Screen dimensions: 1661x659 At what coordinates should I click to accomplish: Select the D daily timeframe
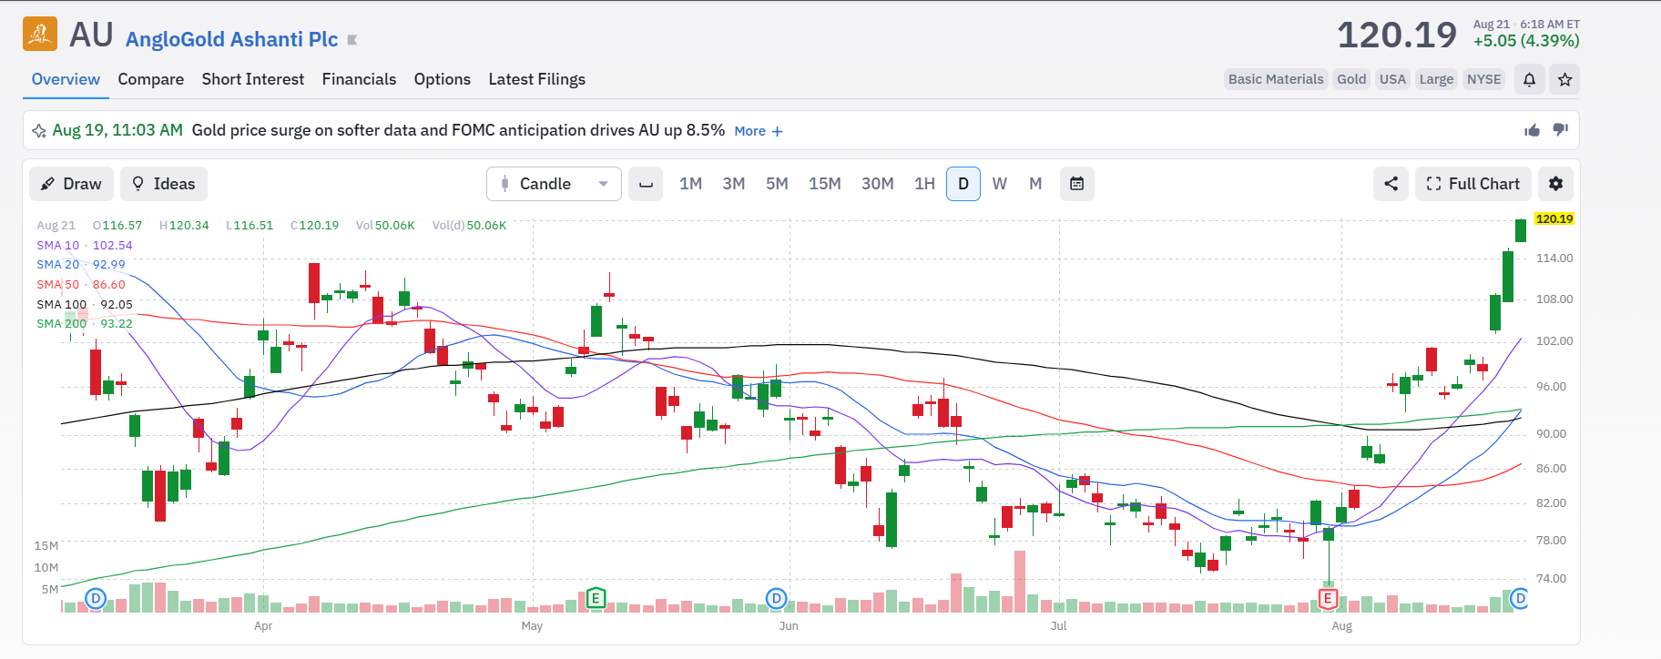pos(963,184)
